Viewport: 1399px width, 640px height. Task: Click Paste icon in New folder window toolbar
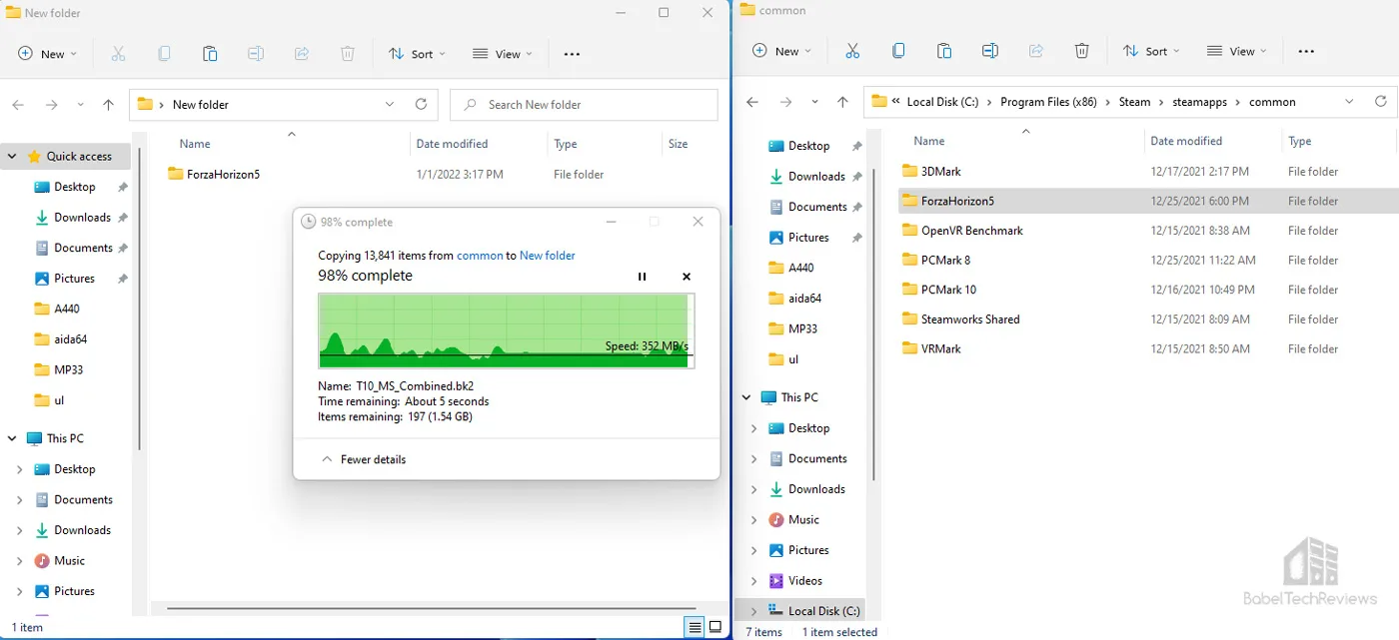pyautogui.click(x=210, y=54)
